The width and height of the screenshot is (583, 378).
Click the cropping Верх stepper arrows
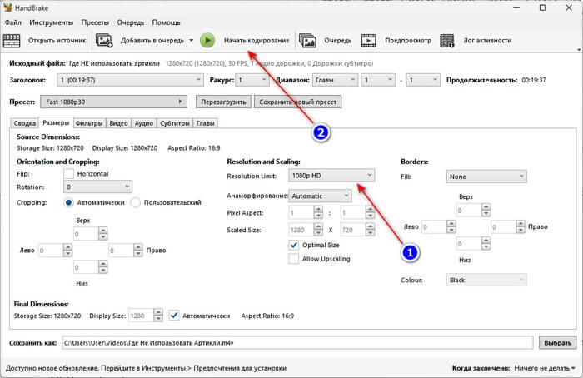pos(103,234)
